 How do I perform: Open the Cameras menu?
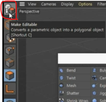49,4
